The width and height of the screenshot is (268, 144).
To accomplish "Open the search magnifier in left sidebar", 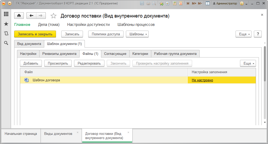I will click(6, 43).
